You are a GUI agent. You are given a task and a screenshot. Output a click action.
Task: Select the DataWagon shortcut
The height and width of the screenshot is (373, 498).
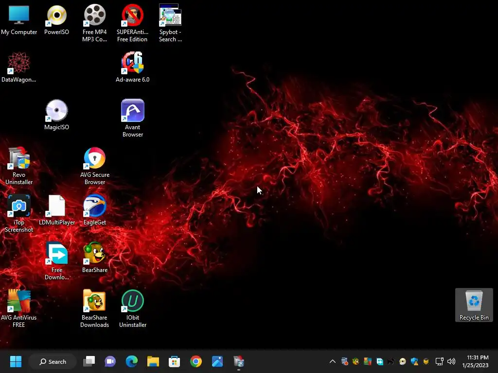[19, 68]
